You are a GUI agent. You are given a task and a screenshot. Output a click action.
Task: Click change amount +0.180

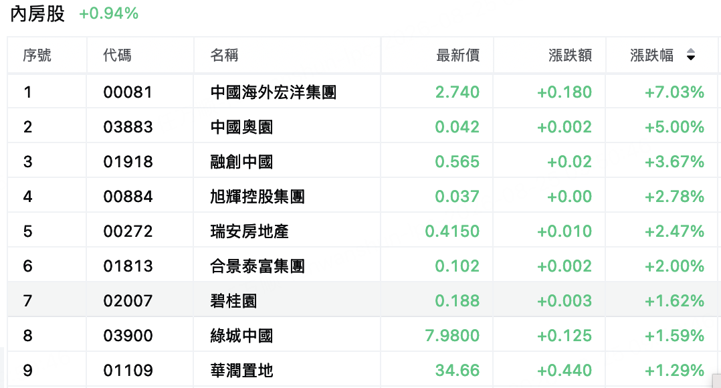[x=564, y=92]
